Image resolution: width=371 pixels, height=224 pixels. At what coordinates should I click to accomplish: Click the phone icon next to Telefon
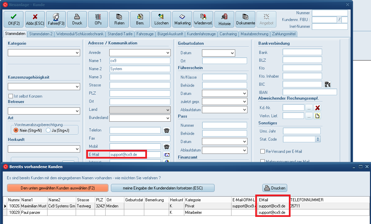166,130
